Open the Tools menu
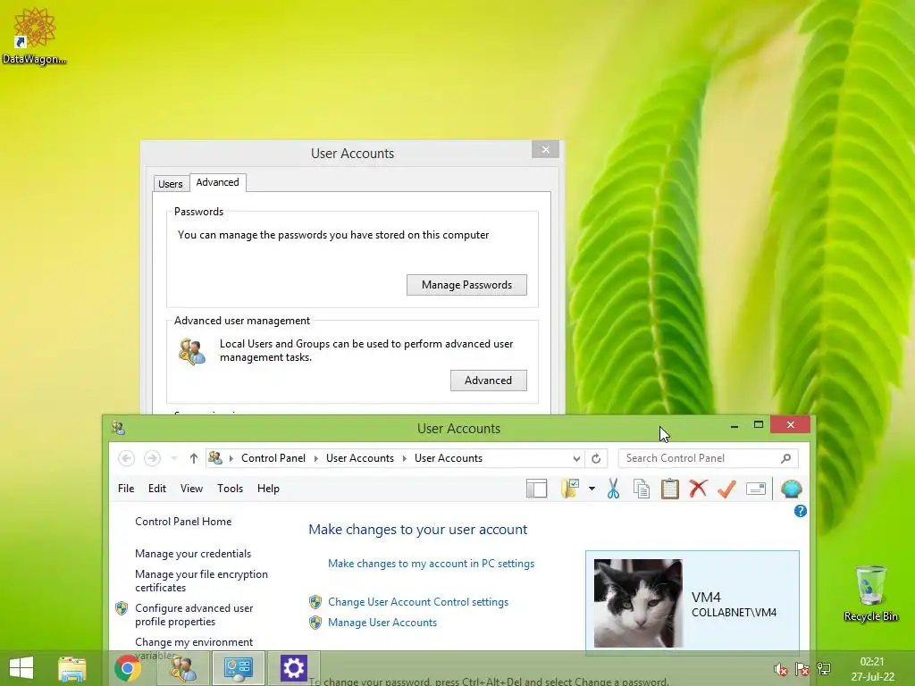Image resolution: width=915 pixels, height=686 pixels. [x=230, y=489]
